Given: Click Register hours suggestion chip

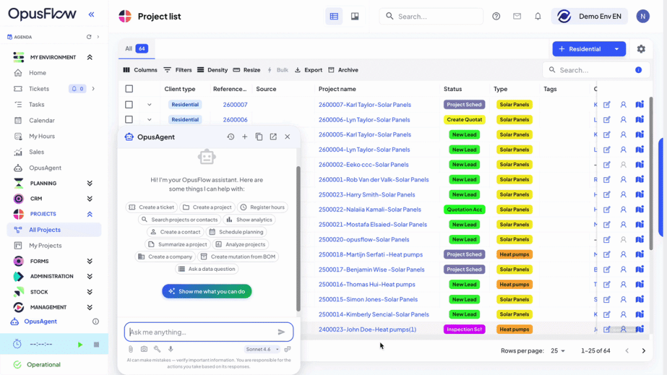Looking at the screenshot, I should [263, 207].
